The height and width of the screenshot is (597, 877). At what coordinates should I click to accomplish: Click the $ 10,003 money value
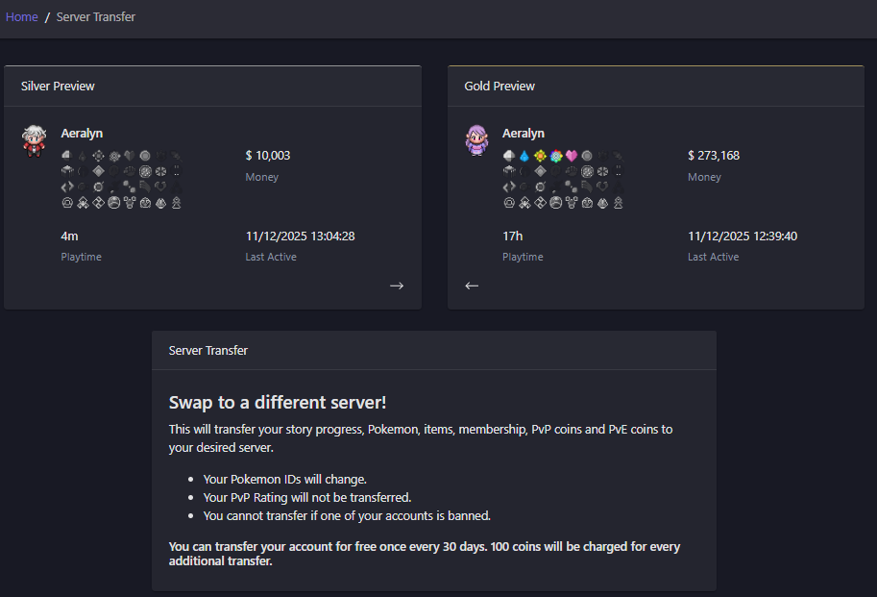click(x=268, y=156)
